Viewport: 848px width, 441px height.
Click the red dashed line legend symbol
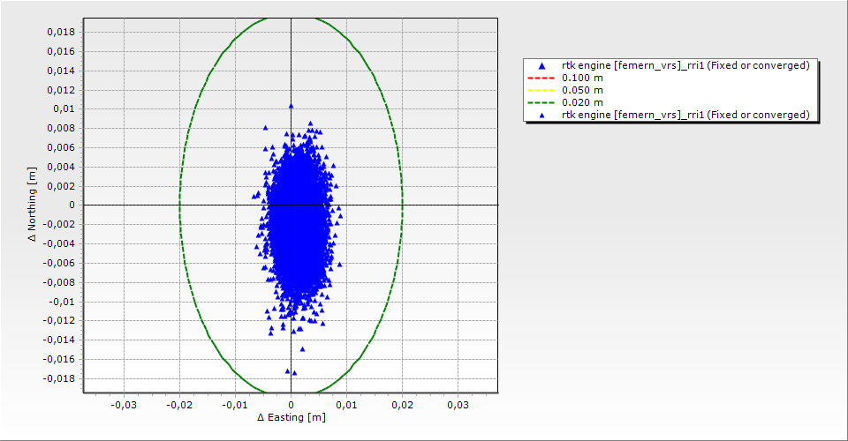click(x=541, y=78)
